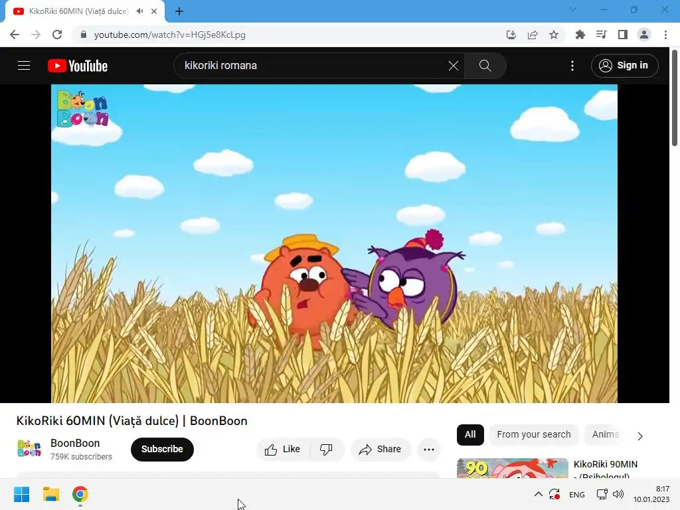
Task: Clear the search box with X
Action: 453,66
